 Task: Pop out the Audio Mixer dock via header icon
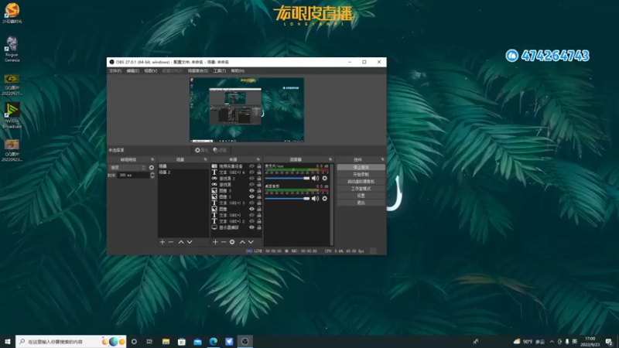(330, 159)
